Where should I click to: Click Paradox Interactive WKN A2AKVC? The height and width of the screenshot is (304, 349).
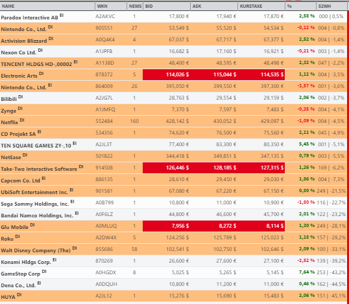[105, 16]
